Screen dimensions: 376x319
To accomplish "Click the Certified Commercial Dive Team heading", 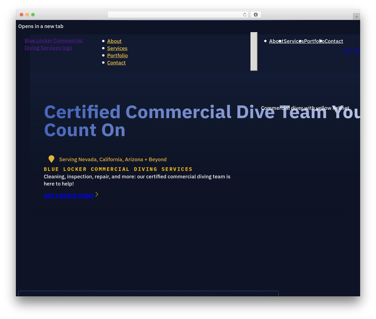I will coord(202,121).
